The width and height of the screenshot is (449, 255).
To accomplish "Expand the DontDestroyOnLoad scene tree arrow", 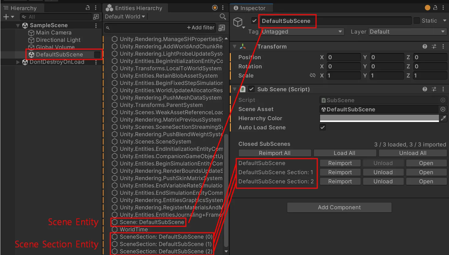I will [18, 62].
